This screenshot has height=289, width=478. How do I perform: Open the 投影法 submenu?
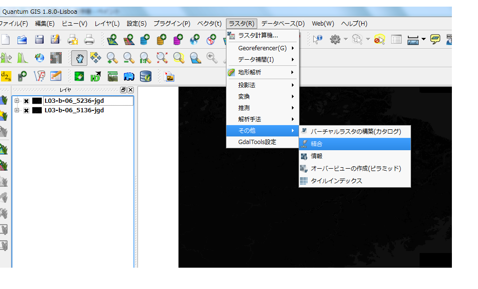[262, 85]
